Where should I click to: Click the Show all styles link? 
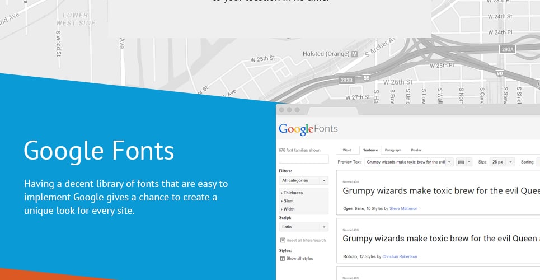(x=299, y=259)
